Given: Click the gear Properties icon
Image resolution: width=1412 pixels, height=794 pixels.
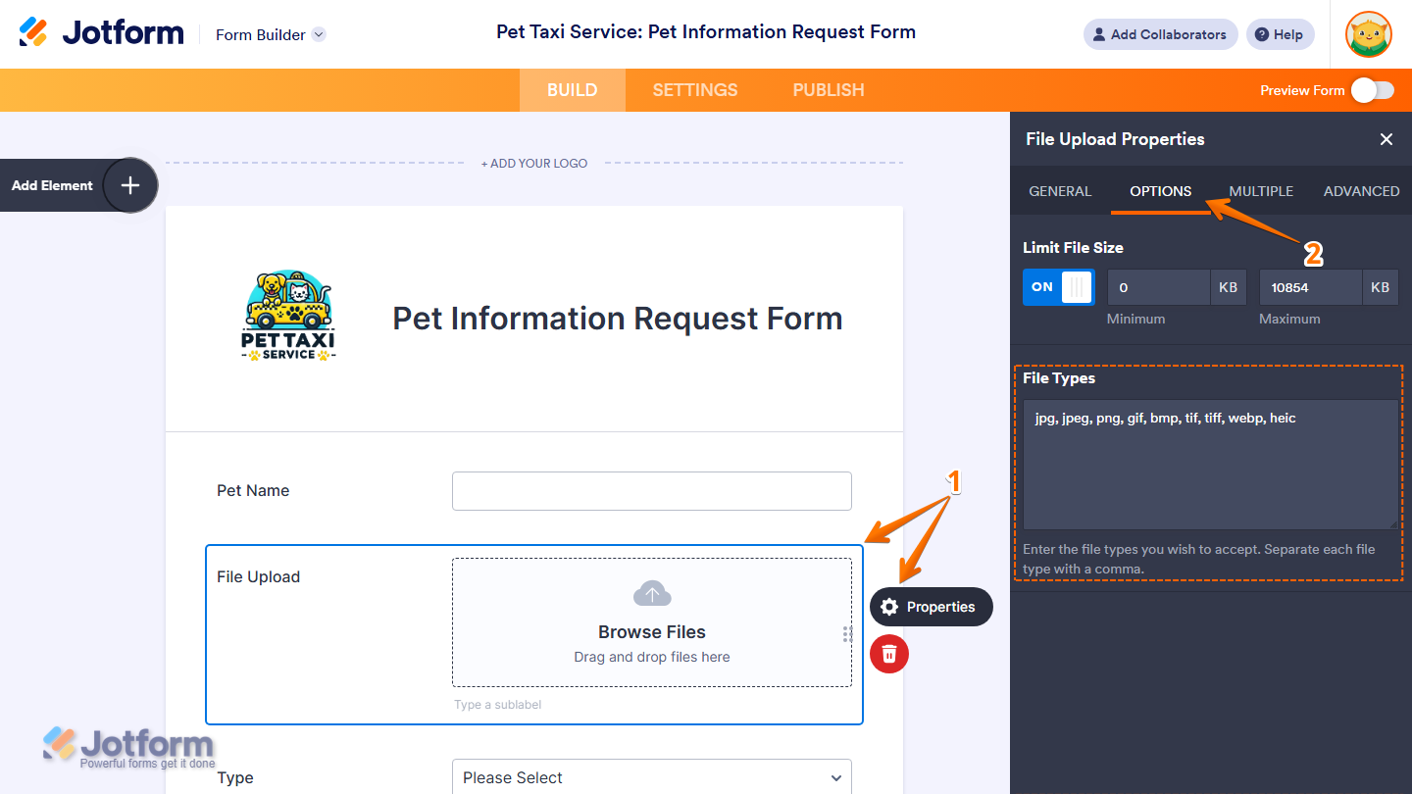Looking at the screenshot, I should click(x=889, y=607).
